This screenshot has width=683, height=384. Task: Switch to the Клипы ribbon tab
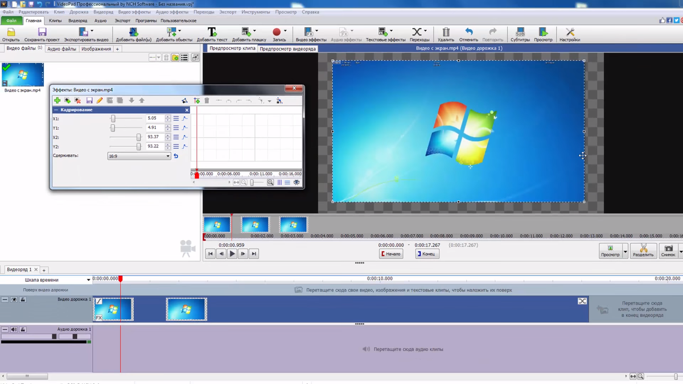pyautogui.click(x=55, y=20)
